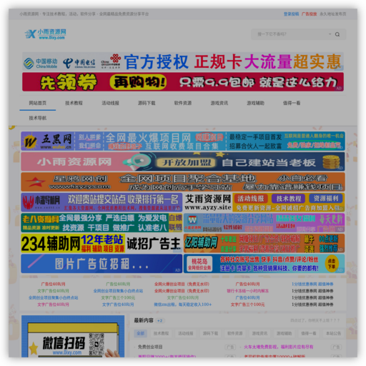This screenshot has height=366, width=366.
Task: Open the 图片广告位招租 blue banner
Action: pos(102,264)
